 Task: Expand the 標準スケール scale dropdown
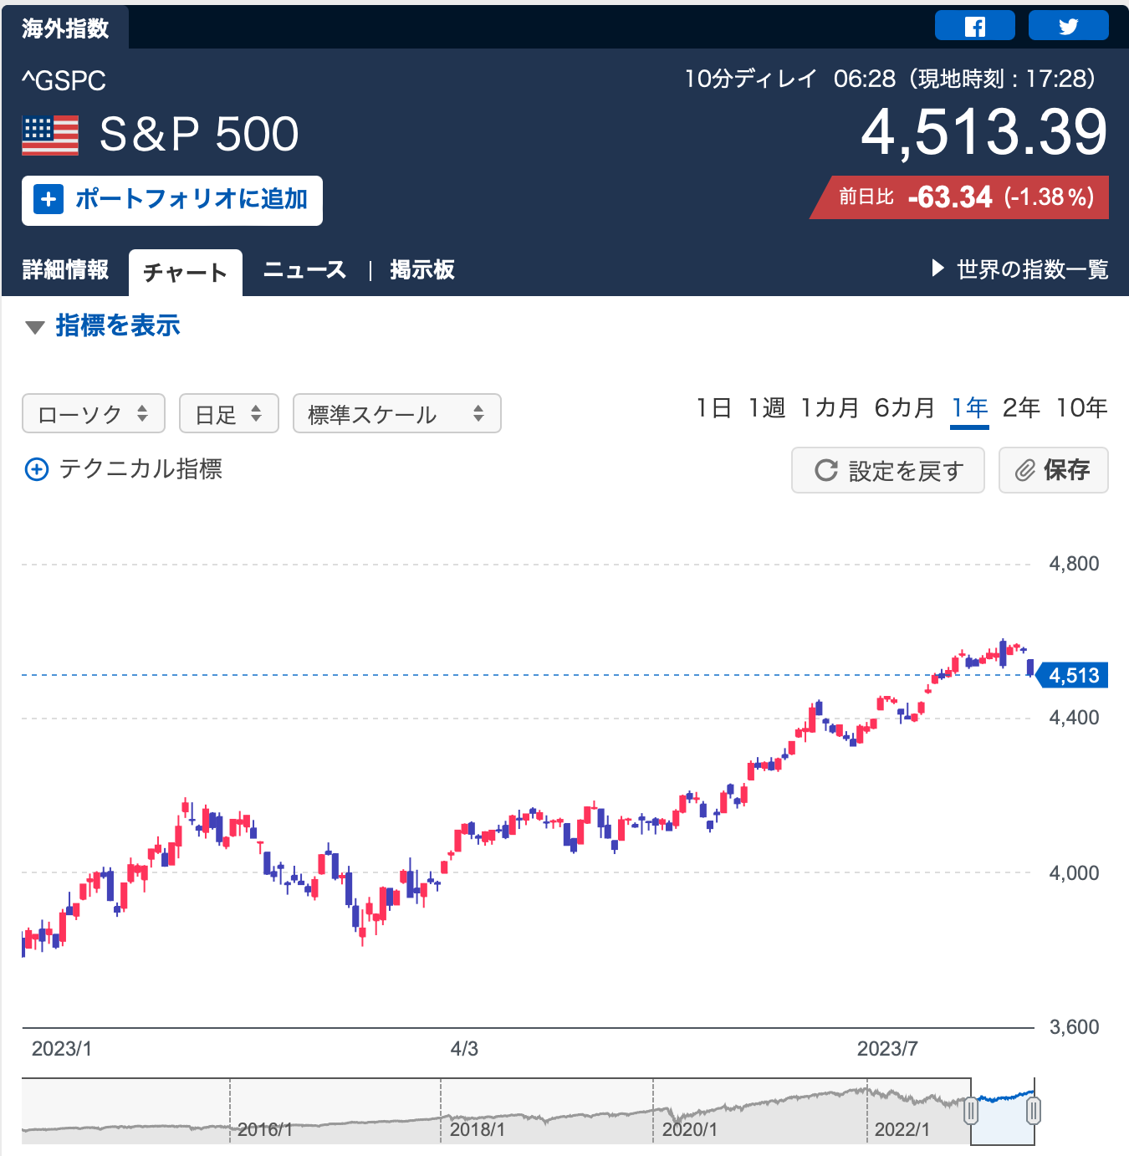tap(396, 414)
